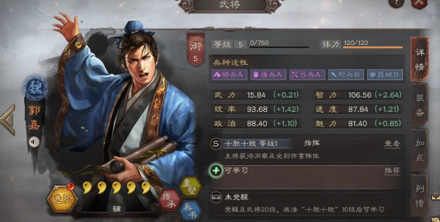Select the 骑兵A troop aptitude tag
The height and width of the screenshot is (222, 440).
(x=229, y=75)
